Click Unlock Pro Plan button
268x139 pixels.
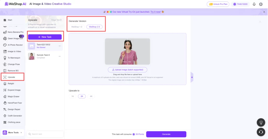[218, 4]
